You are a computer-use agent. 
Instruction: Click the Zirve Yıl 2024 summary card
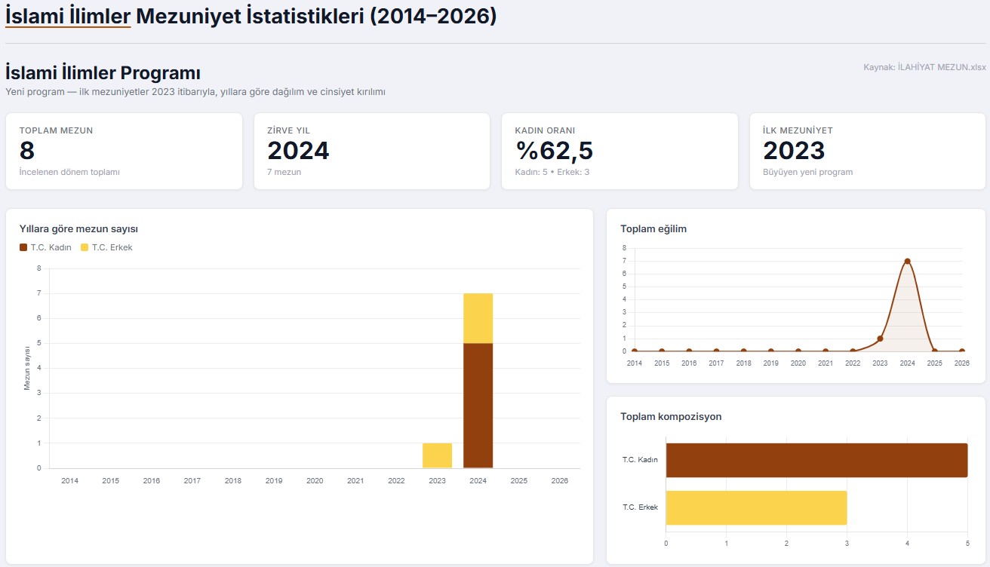(371, 151)
